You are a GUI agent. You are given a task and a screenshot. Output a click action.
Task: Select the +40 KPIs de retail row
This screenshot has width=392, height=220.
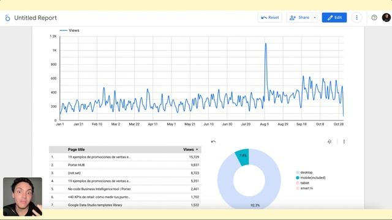click(125, 197)
